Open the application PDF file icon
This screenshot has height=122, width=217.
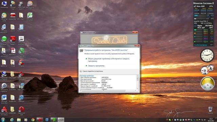[x=13, y=52]
